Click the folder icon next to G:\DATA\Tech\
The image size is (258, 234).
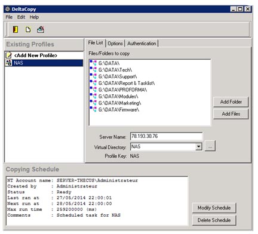coord(93,69)
